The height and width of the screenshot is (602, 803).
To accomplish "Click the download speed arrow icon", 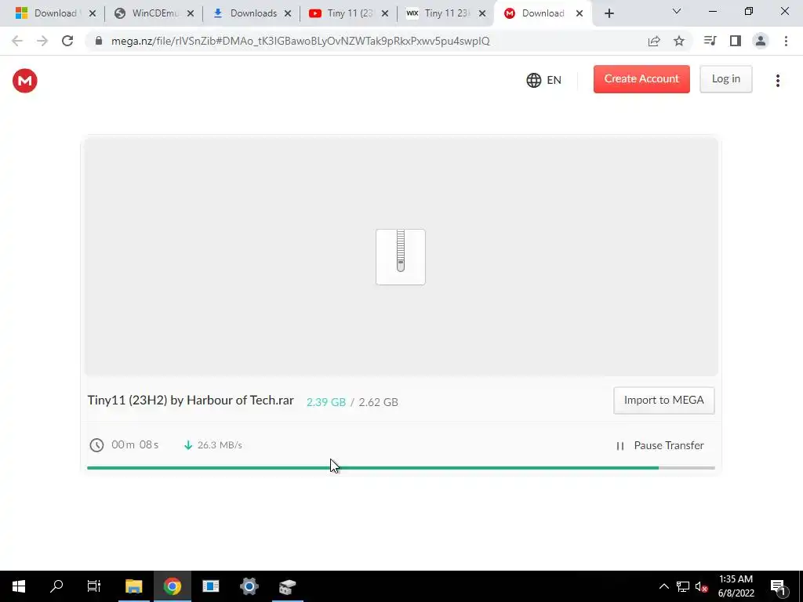I will point(188,445).
